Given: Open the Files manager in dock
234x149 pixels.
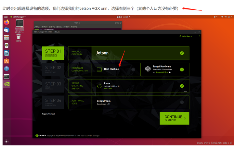Looking at the screenshot, I should (6, 38).
